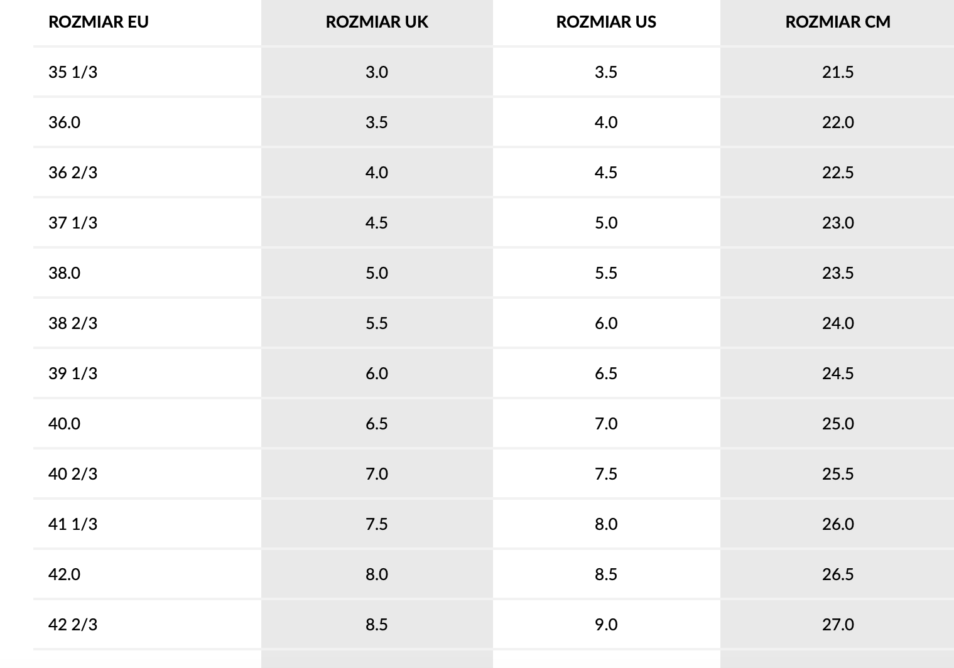Click the ROZMIAR US column header
This screenshot has width=954, height=668.
[606, 22]
